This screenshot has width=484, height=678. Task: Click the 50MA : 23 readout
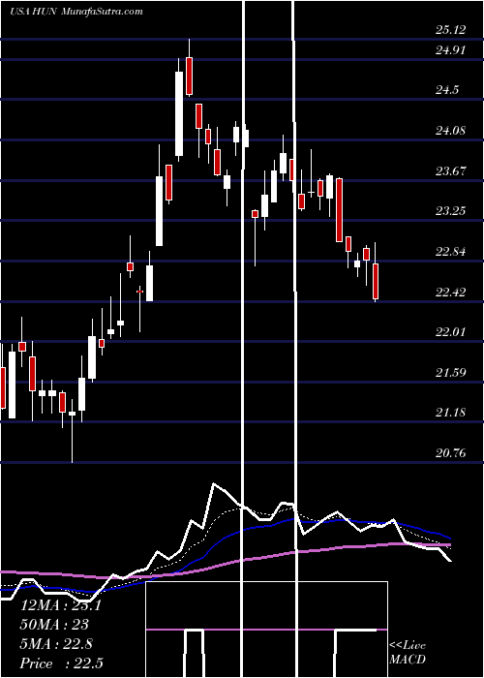(54, 625)
